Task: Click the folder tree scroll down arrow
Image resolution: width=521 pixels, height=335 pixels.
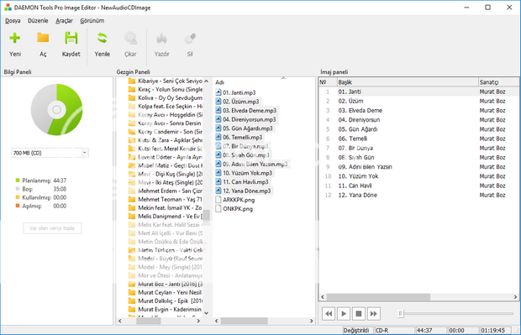Action: (x=207, y=313)
